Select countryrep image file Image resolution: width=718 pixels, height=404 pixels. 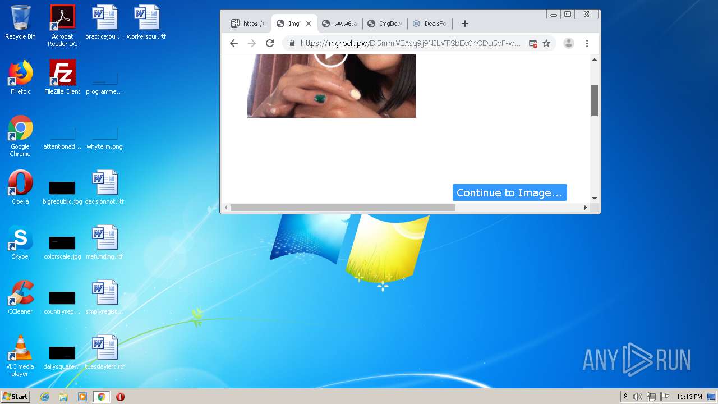pyautogui.click(x=62, y=302)
